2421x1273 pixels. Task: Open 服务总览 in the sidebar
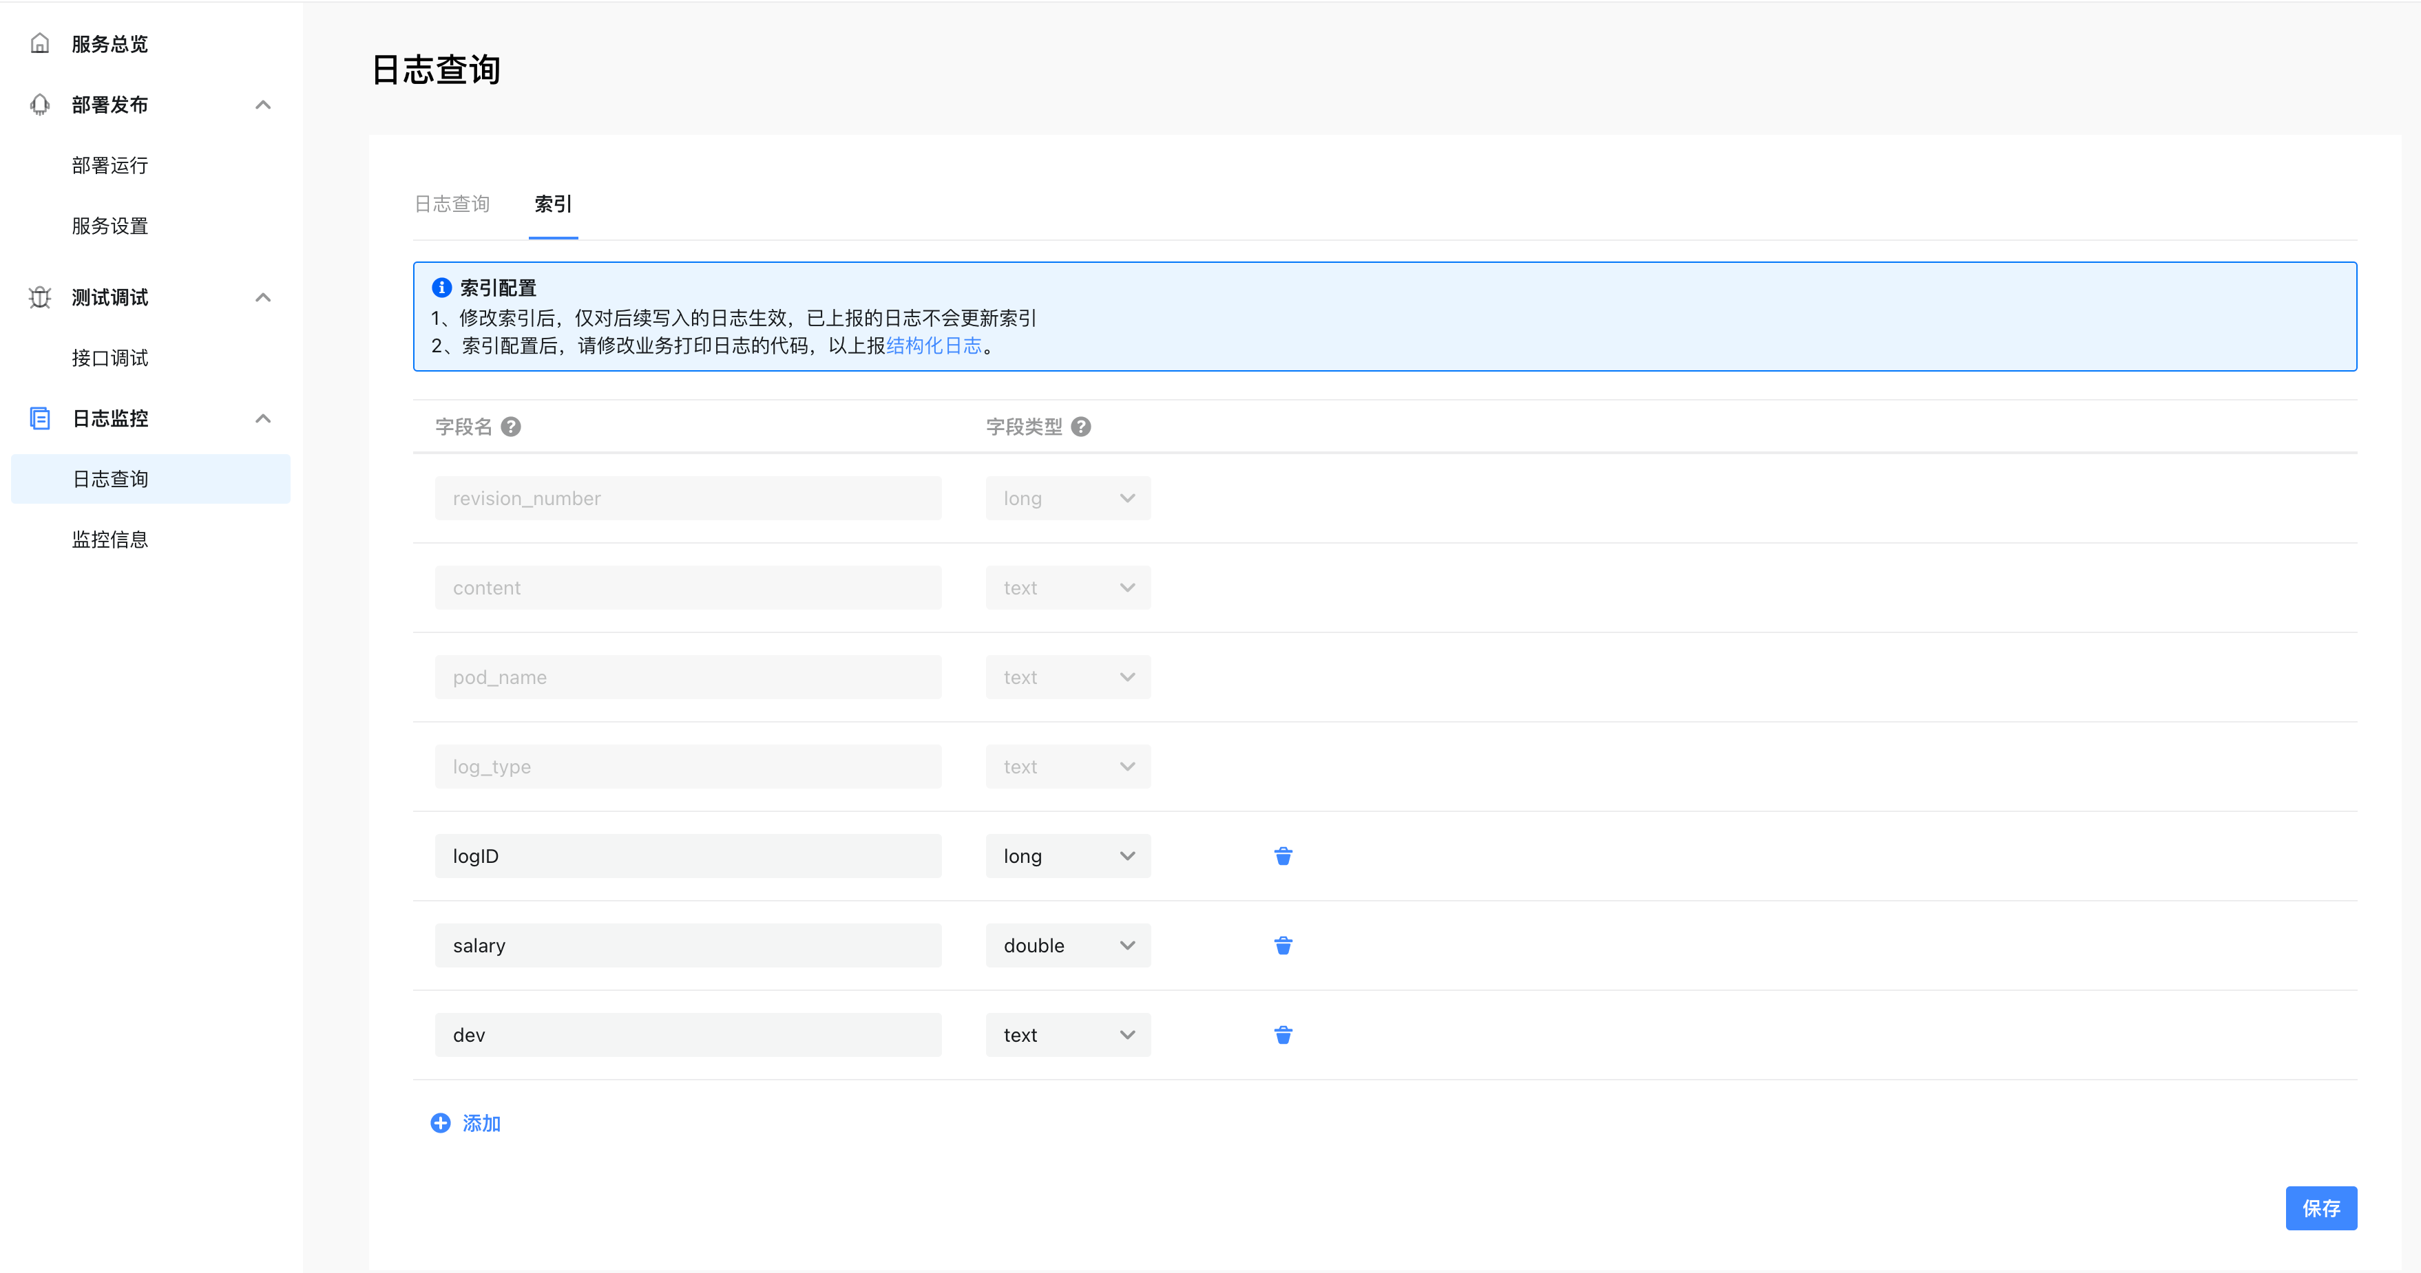110,44
